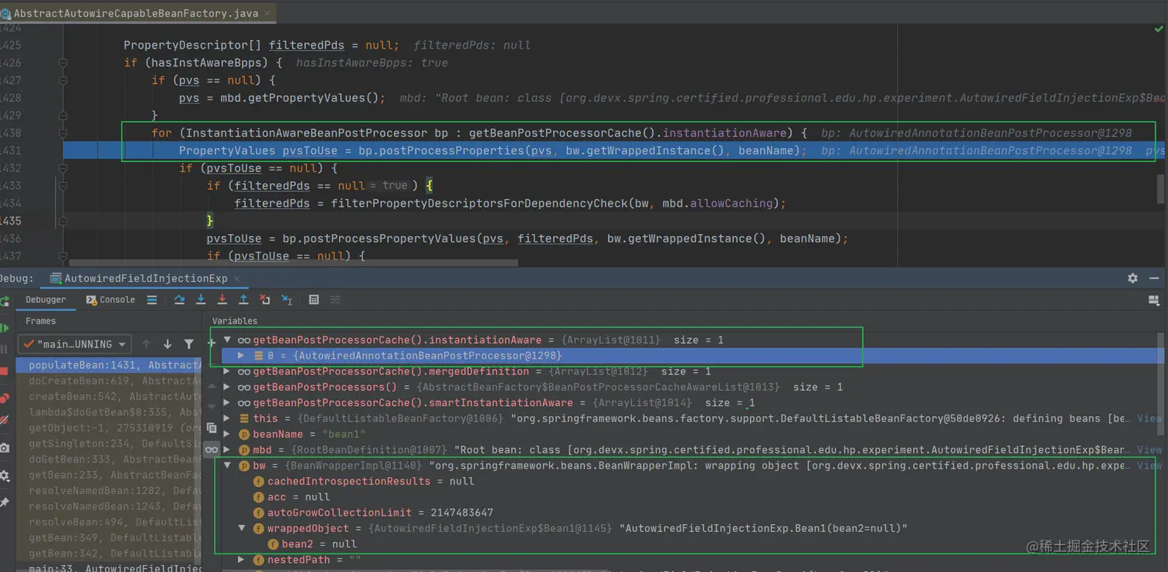Open View Breakpoints dialog

coord(4,398)
